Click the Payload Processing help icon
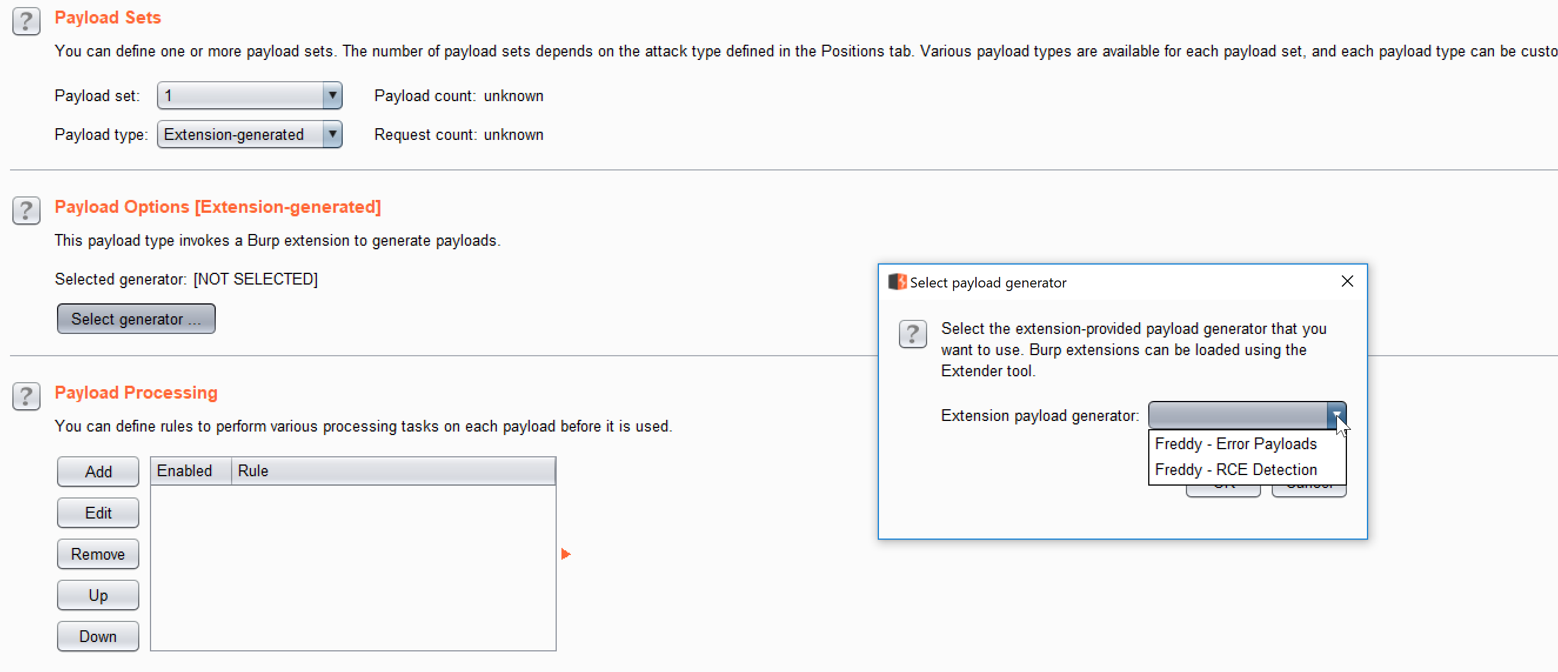Viewport: 1558px width, 672px height. pyautogui.click(x=26, y=396)
